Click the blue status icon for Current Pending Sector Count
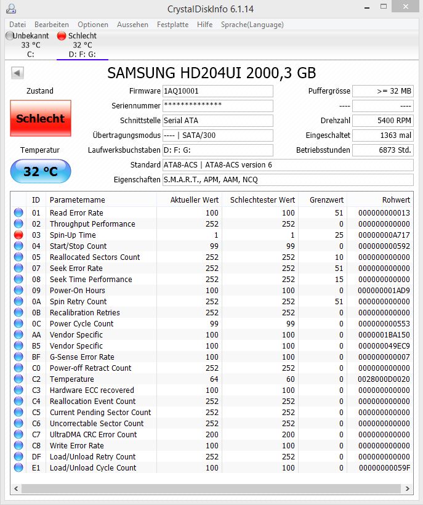Image resolution: width=423 pixels, height=505 pixels. [18, 412]
